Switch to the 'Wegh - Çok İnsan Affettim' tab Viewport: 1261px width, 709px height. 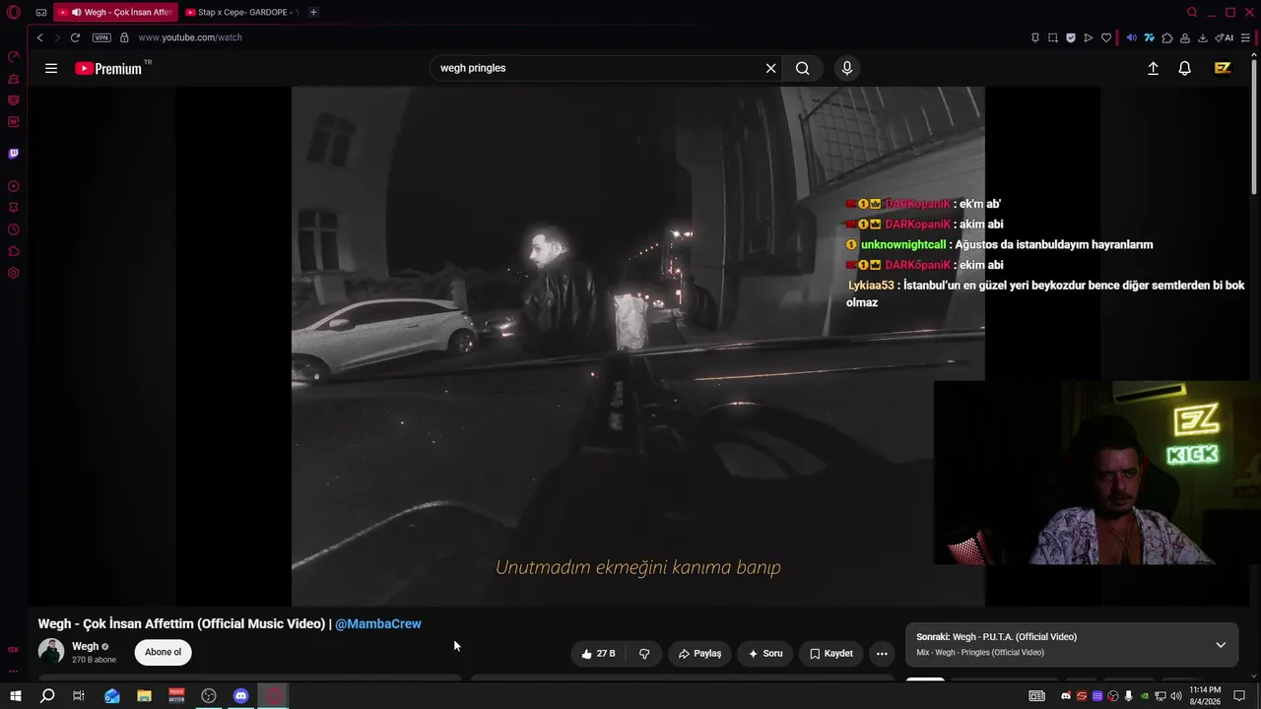click(x=116, y=12)
